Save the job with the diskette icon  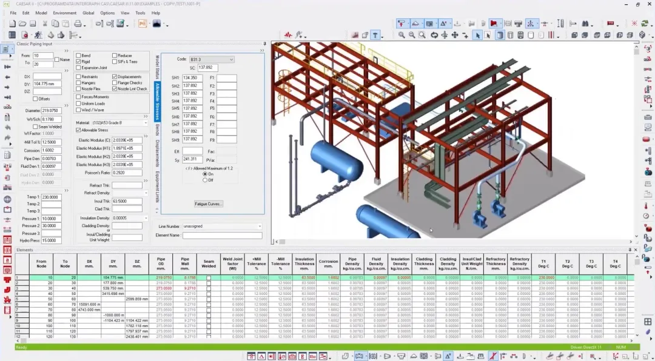[x=33, y=24]
